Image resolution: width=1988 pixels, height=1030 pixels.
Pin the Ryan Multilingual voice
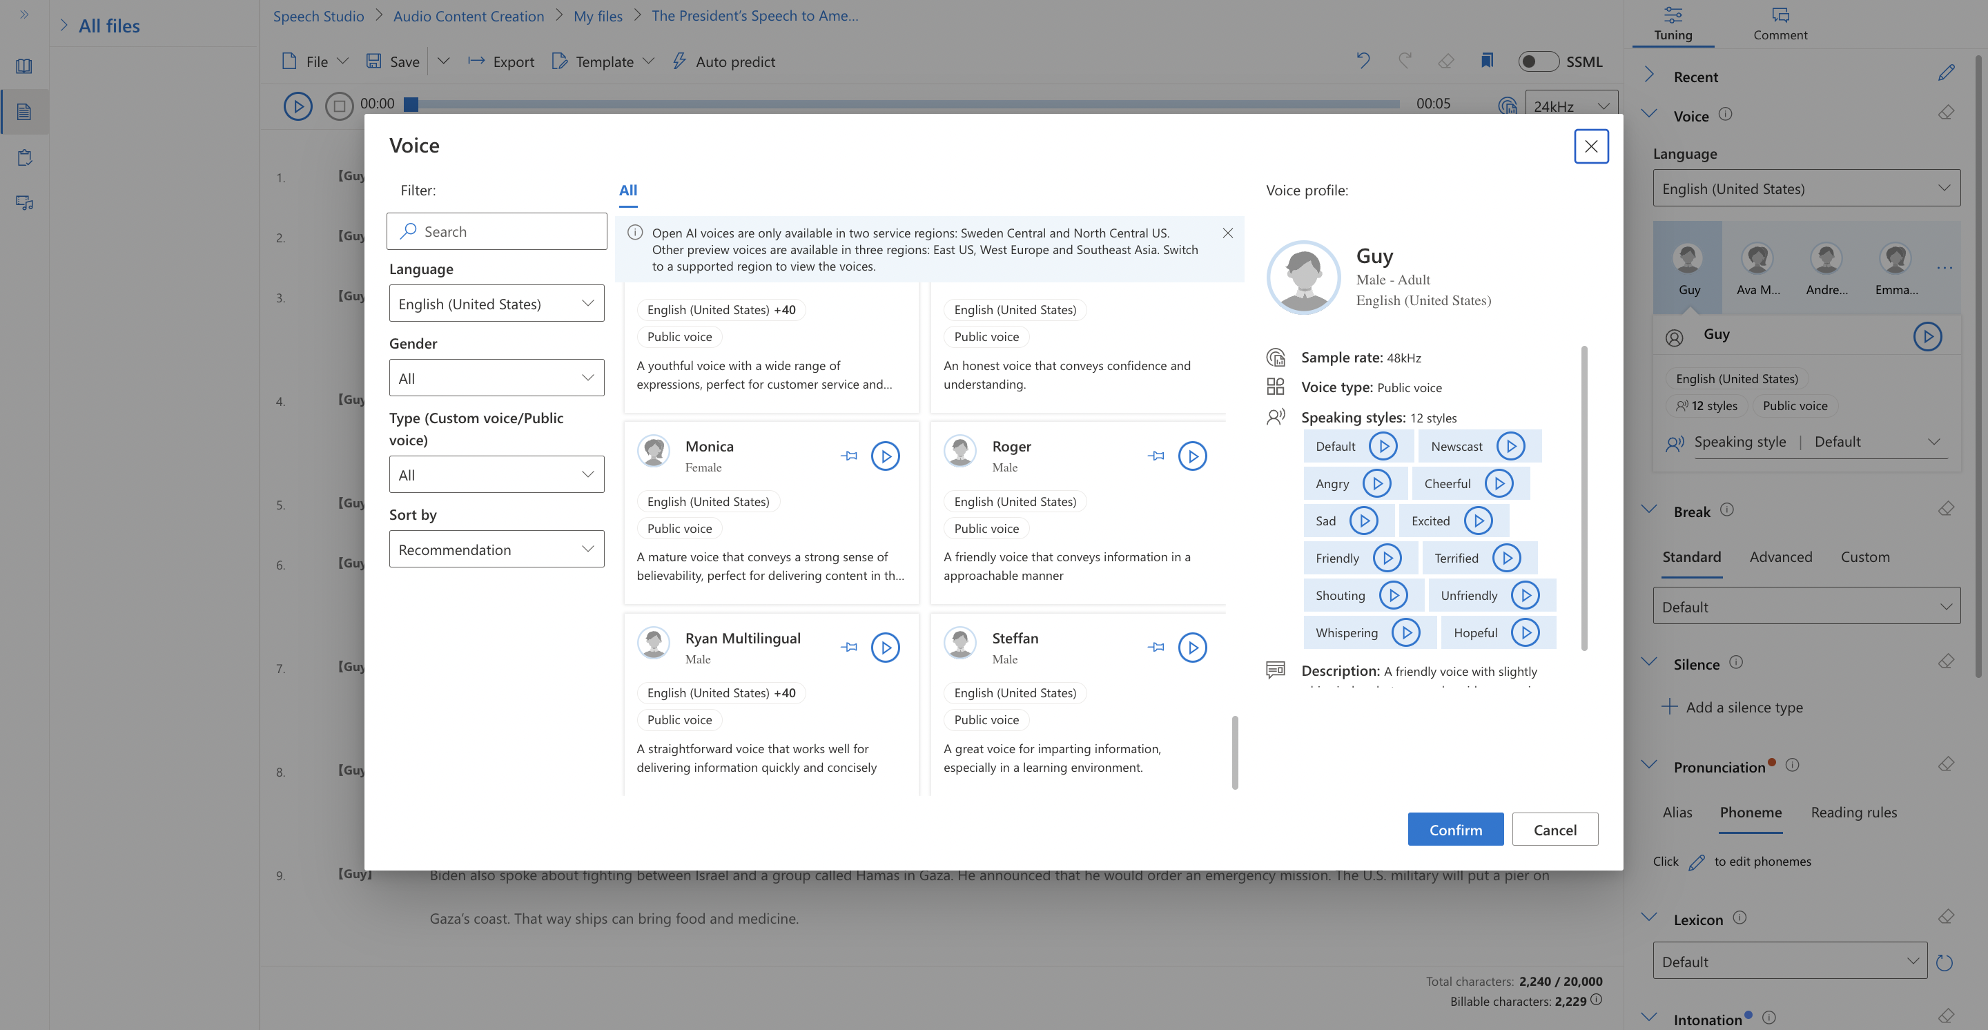click(x=849, y=648)
